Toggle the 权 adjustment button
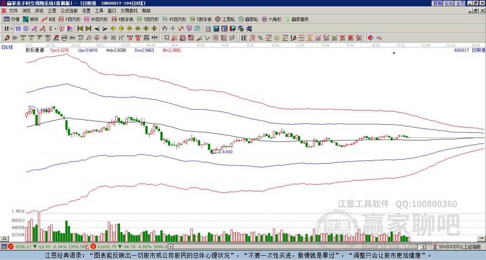 pos(62,29)
